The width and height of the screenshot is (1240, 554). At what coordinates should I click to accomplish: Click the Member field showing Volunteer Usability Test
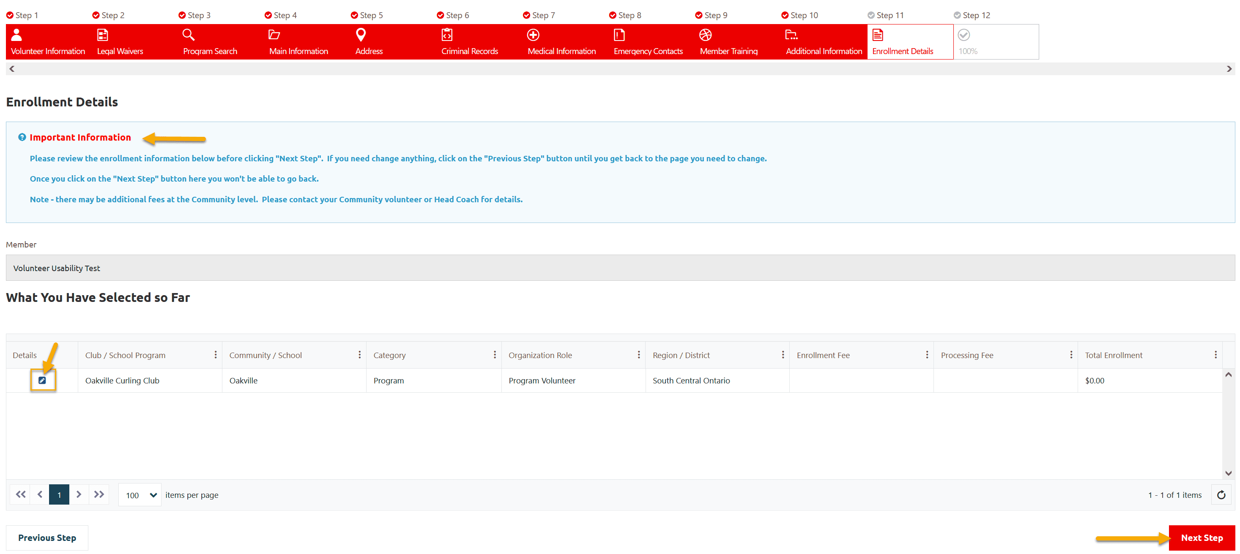[620, 268]
